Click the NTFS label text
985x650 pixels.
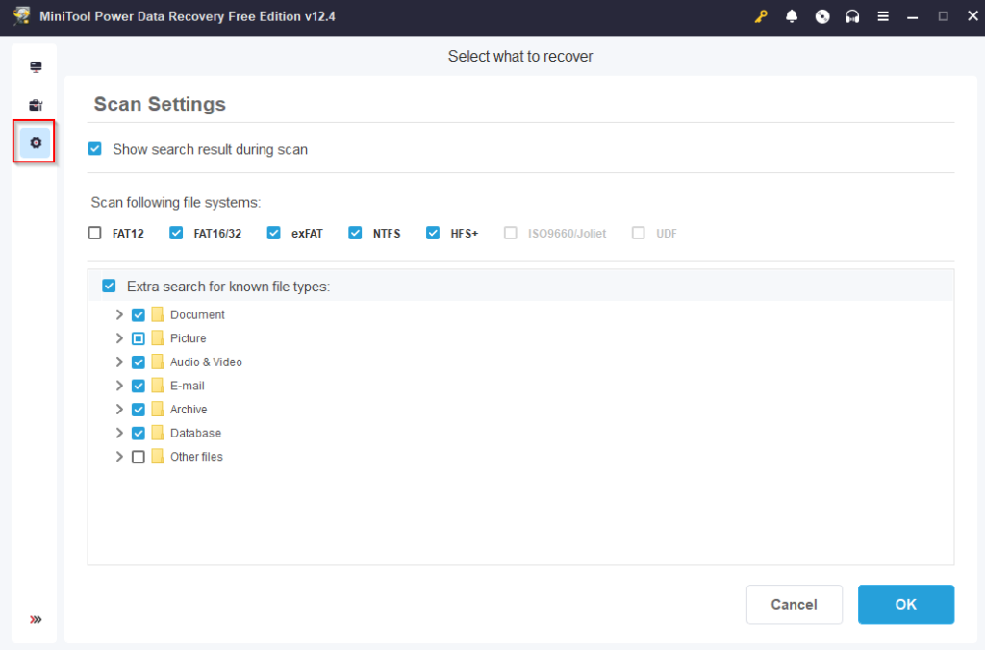387,234
